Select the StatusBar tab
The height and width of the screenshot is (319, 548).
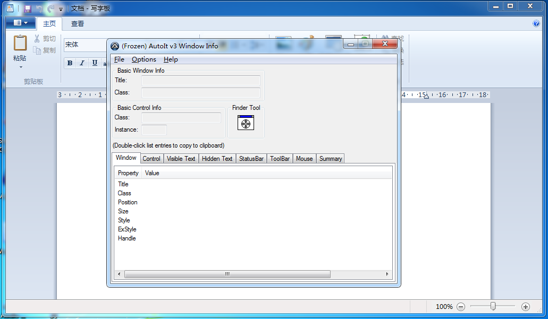pyautogui.click(x=251, y=159)
